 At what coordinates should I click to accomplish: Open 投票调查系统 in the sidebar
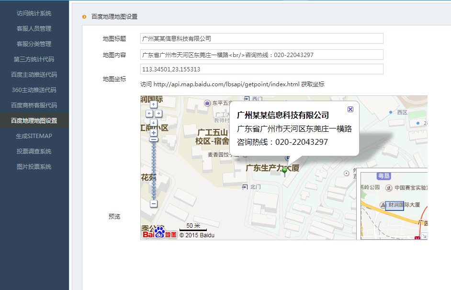[x=34, y=151]
